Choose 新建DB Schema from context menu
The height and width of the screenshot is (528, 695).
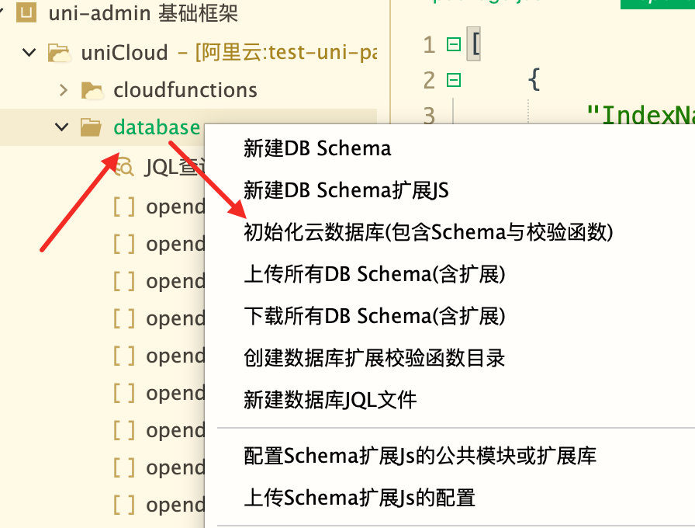point(317,148)
